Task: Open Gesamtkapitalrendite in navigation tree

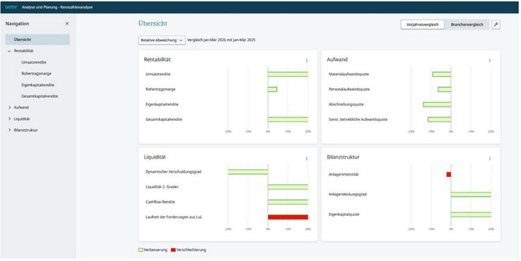Action: point(40,96)
